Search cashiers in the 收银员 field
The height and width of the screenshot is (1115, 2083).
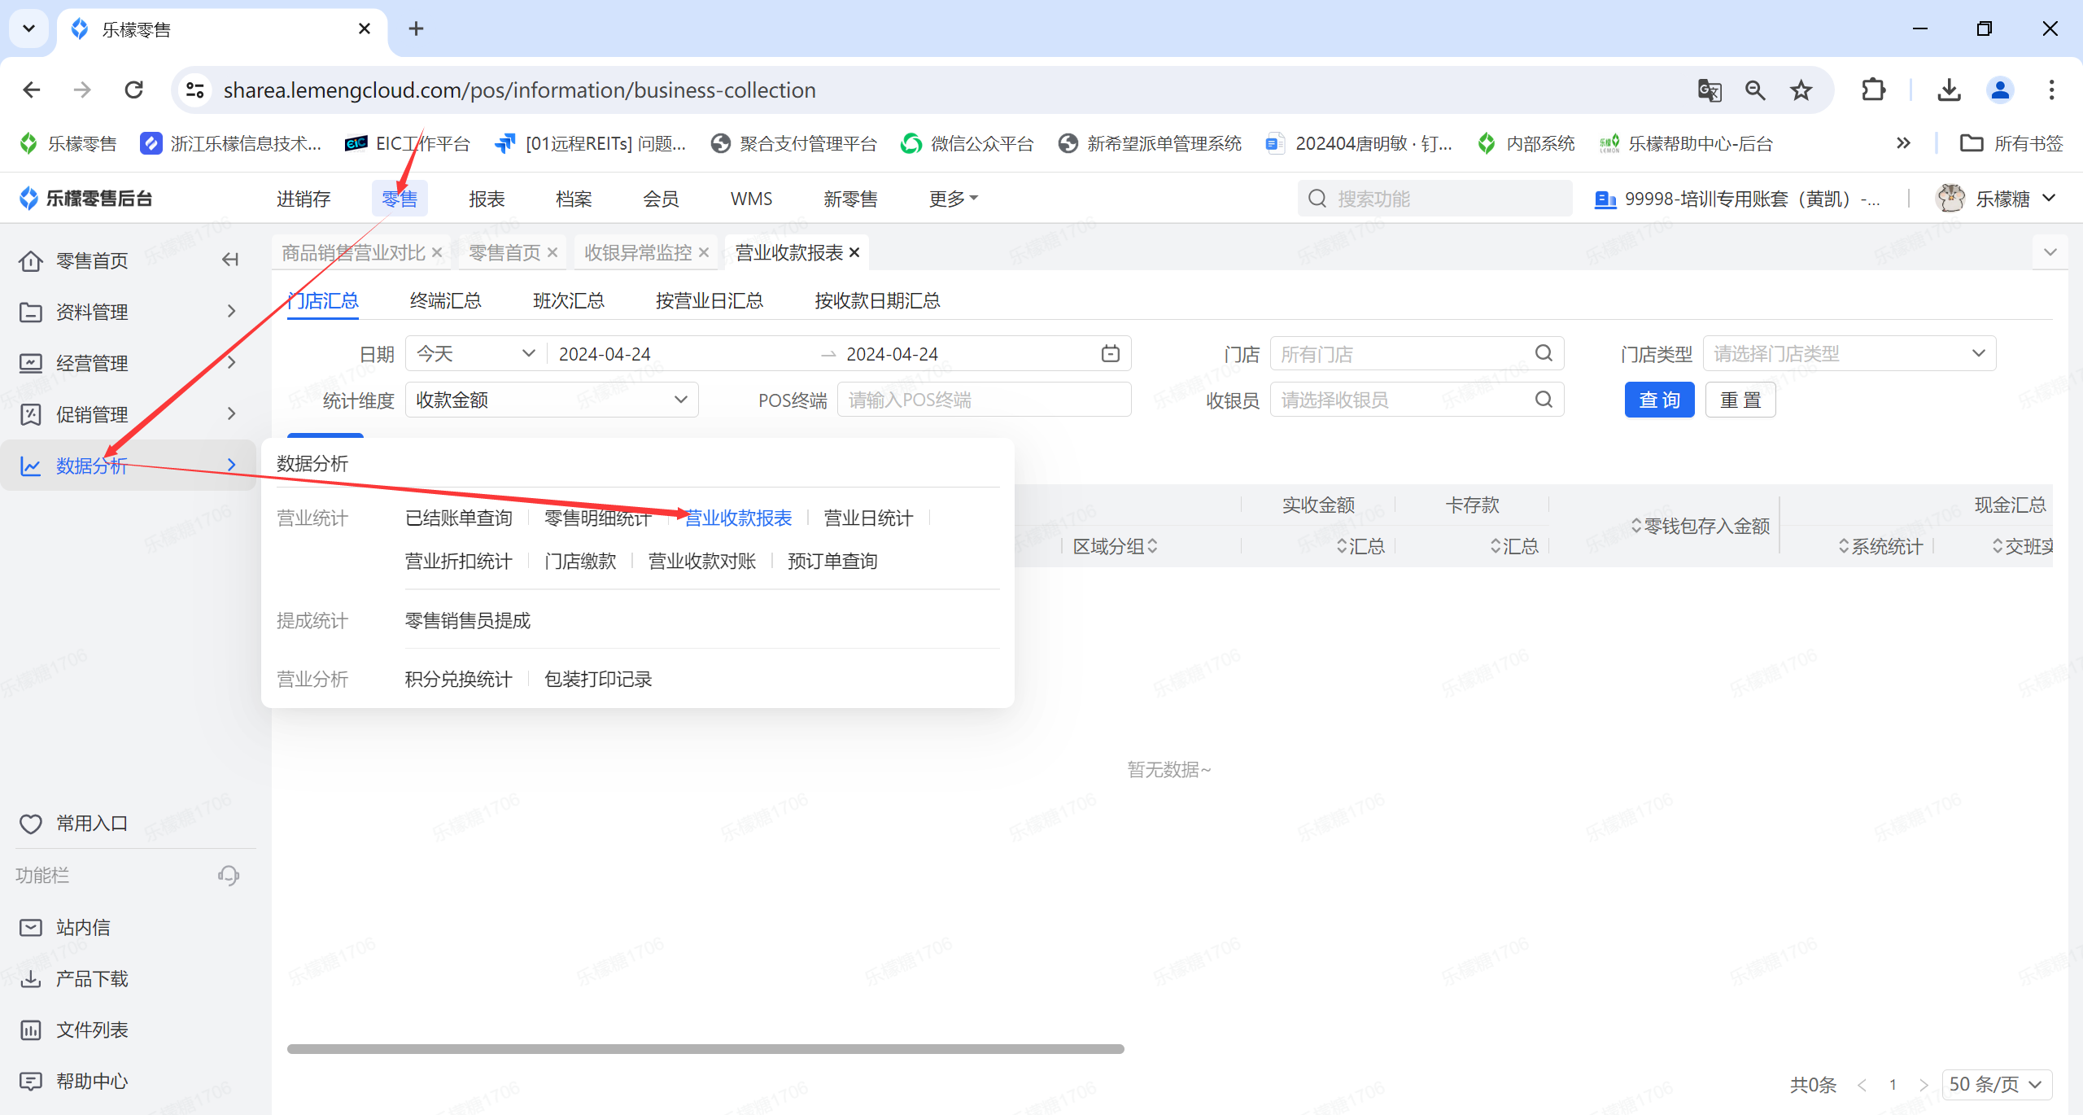point(1417,400)
